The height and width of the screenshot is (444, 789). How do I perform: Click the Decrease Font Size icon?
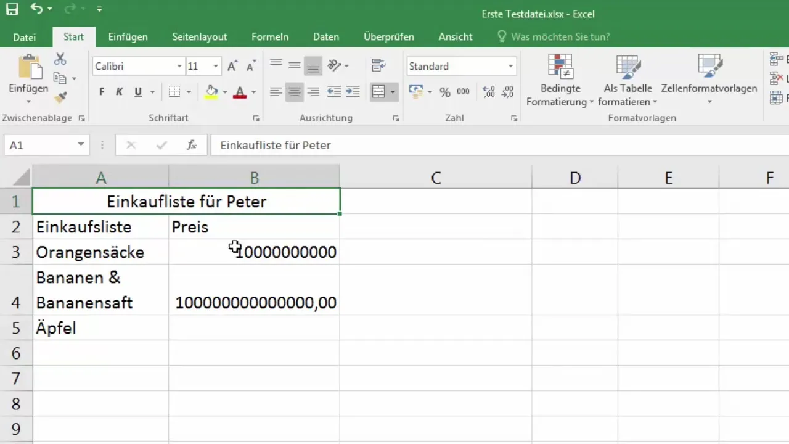251,67
